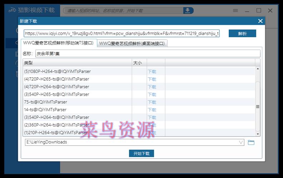Screen dimensions: 283x178
Task: Click the list scrollbar down arrow
Action: (x=258, y=134)
